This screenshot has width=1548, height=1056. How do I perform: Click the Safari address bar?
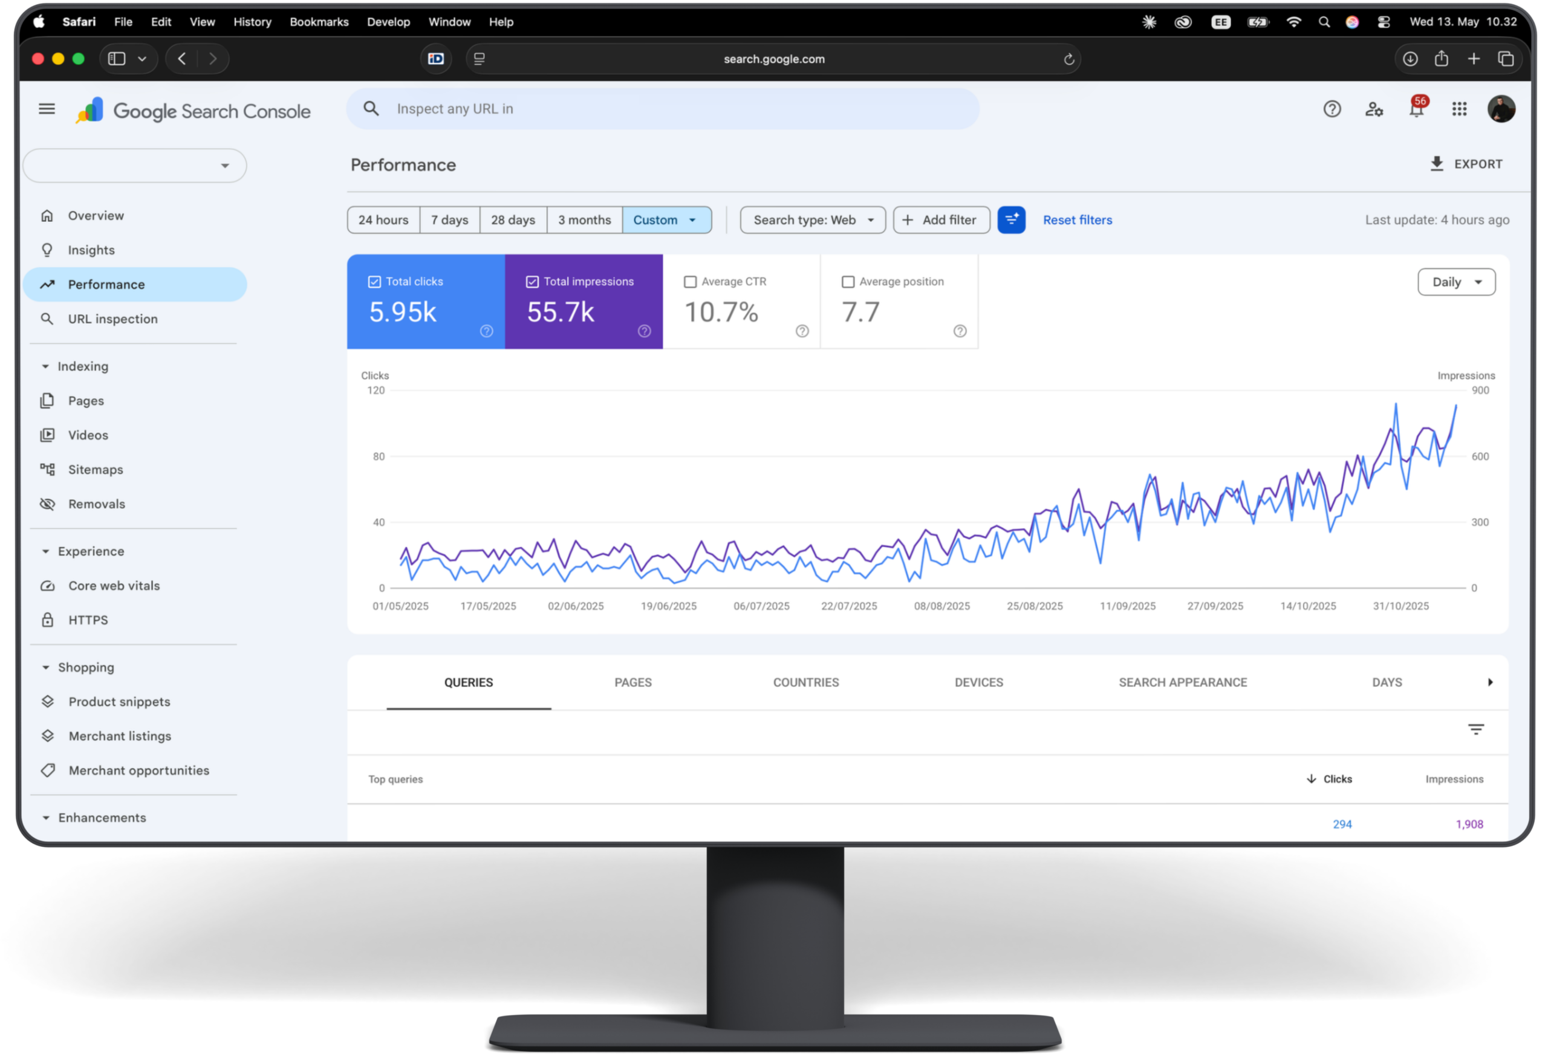tap(773, 59)
